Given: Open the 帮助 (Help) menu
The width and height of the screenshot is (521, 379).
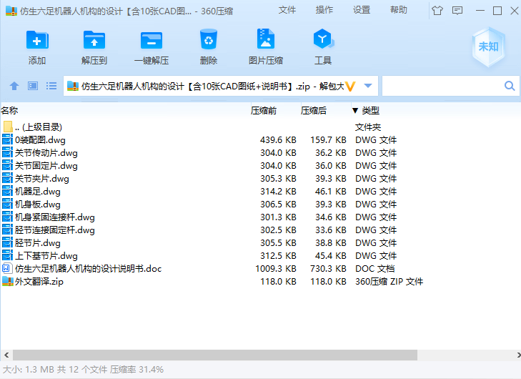Looking at the screenshot, I should [x=399, y=10].
